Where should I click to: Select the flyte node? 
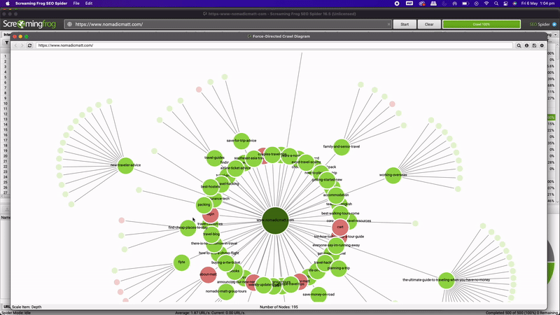pyautogui.click(x=181, y=262)
